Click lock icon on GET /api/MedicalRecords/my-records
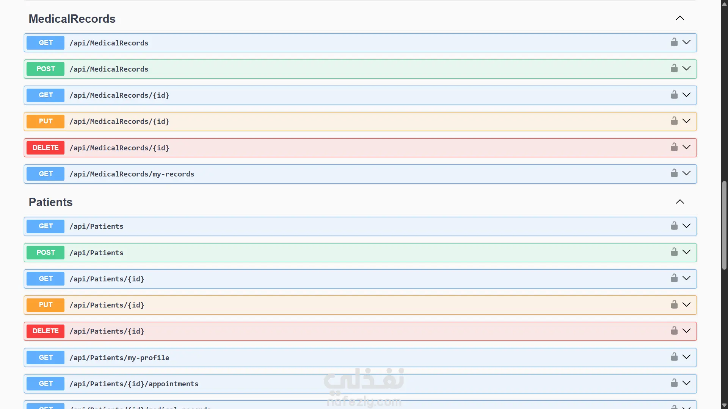The width and height of the screenshot is (728, 409). (x=674, y=173)
